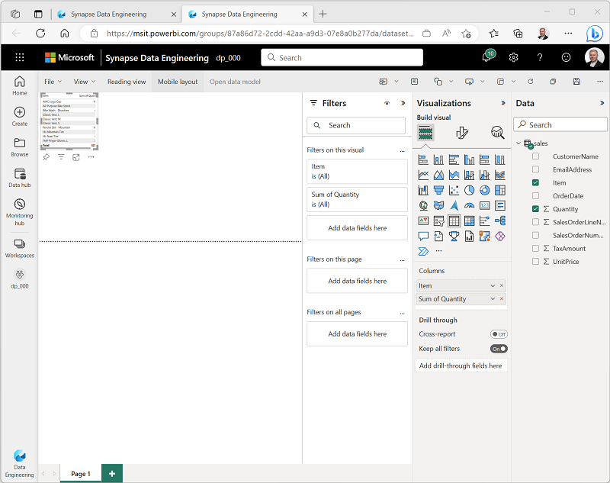
Task: Collapse the Visualizations pane
Action: (x=503, y=103)
